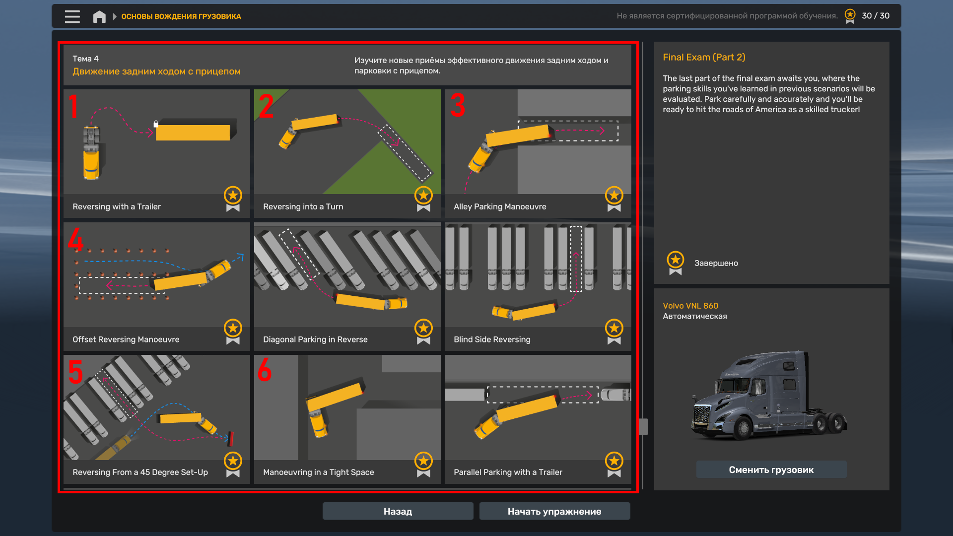
Task: Click the medal badge on Parallel Parking with a Trailer
Action: 614,464
